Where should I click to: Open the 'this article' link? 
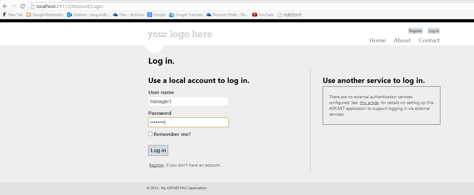(369, 103)
